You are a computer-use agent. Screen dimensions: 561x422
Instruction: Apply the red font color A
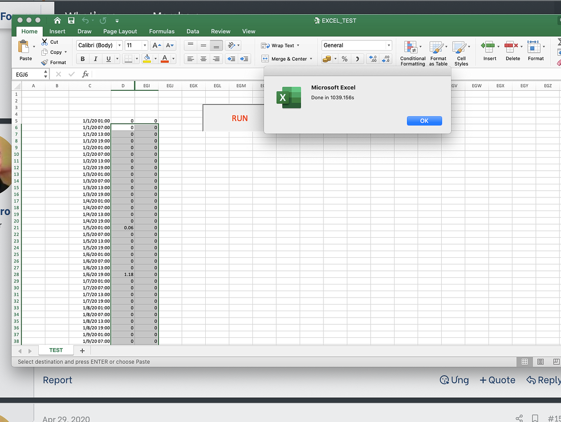point(165,59)
